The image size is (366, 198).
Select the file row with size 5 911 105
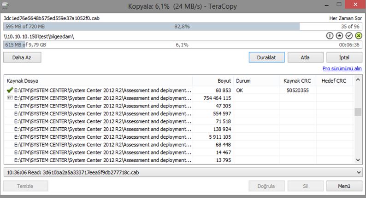click(x=178, y=137)
